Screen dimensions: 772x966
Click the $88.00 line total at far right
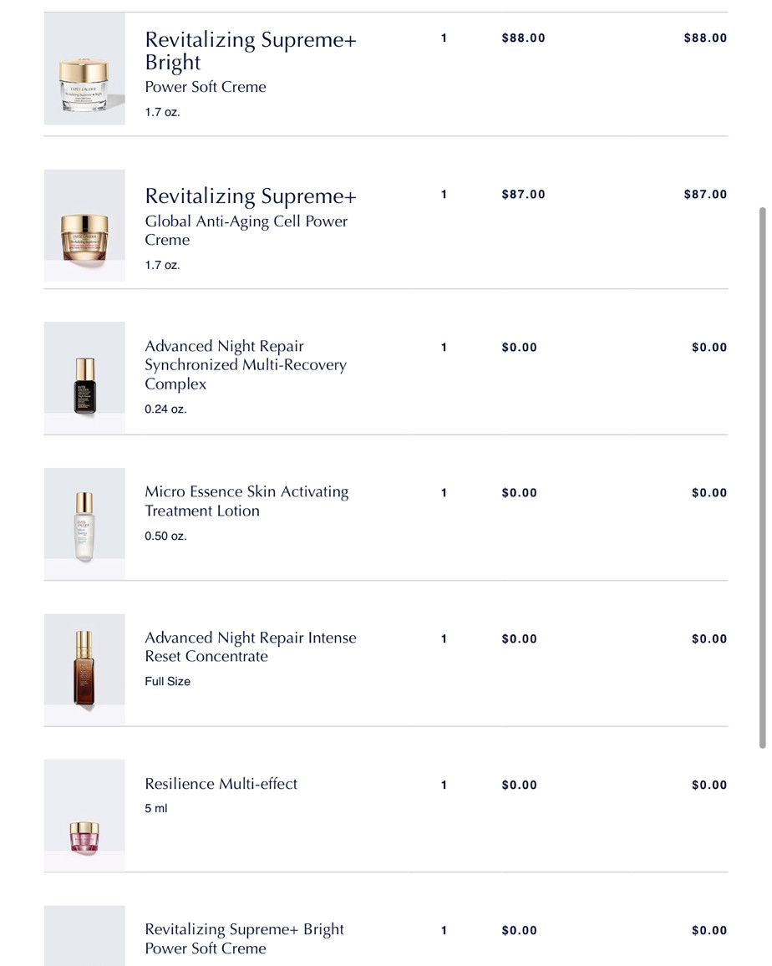coord(705,38)
